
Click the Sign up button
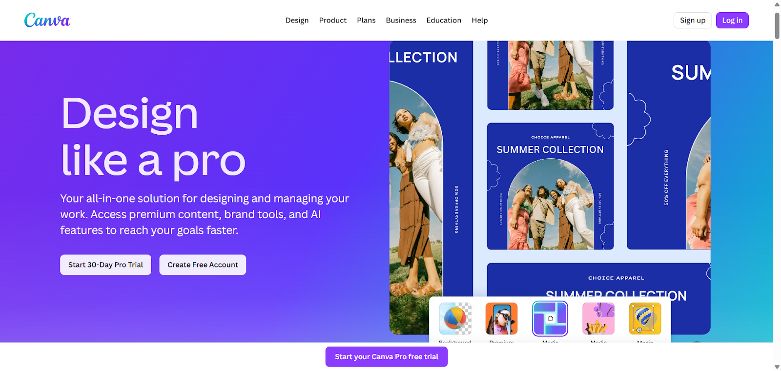tap(693, 20)
